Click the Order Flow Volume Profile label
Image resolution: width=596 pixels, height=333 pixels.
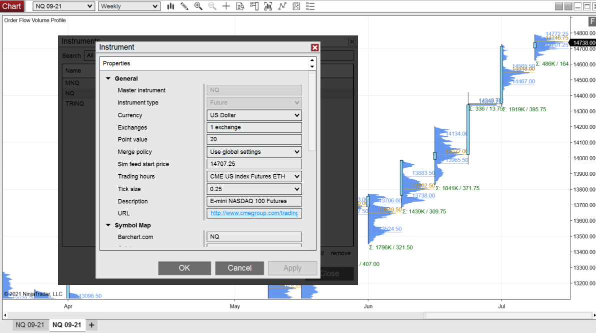pyautogui.click(x=35, y=20)
